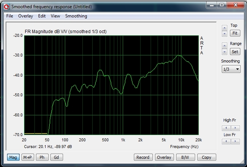
Task: Select the Gd group delay view
Action: pyautogui.click(x=56, y=157)
